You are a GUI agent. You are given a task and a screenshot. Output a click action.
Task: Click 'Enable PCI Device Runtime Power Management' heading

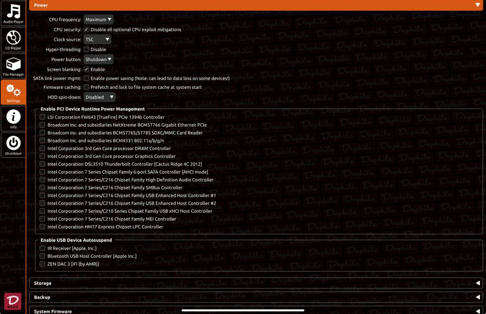click(93, 109)
